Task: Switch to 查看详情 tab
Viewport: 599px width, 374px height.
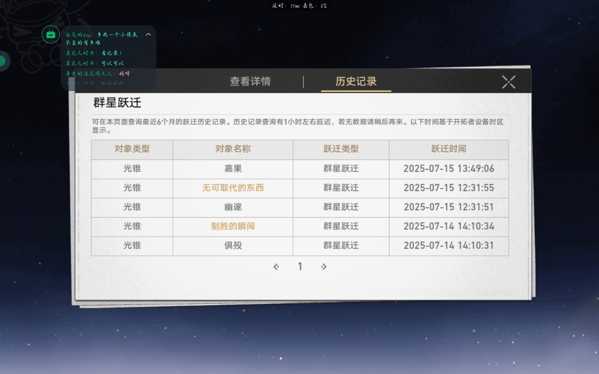Action: click(250, 81)
